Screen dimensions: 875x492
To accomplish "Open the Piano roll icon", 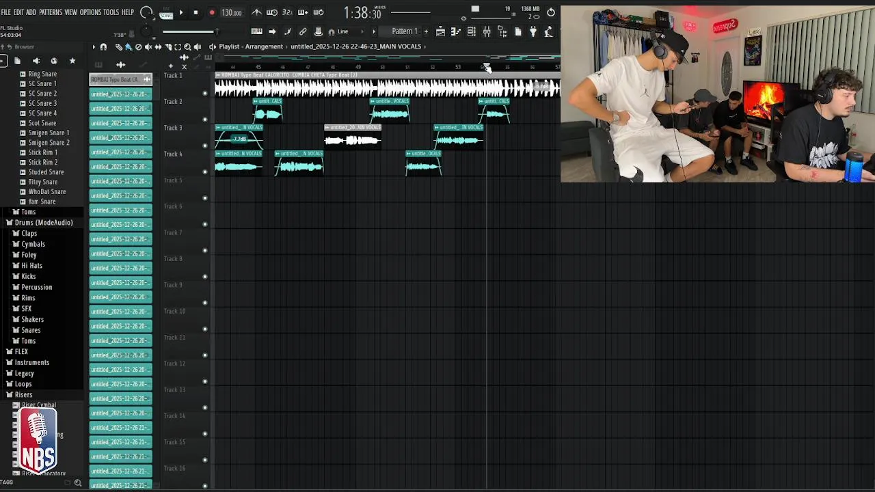I will [x=455, y=31].
